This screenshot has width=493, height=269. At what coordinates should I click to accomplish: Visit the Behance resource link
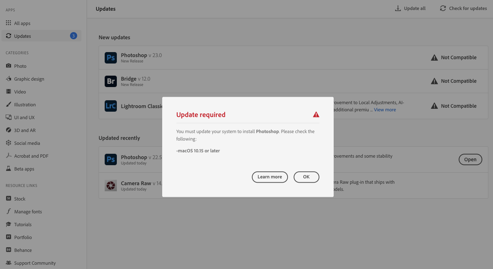19,250
